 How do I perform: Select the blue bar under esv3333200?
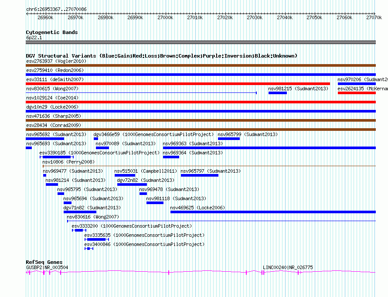79,230
